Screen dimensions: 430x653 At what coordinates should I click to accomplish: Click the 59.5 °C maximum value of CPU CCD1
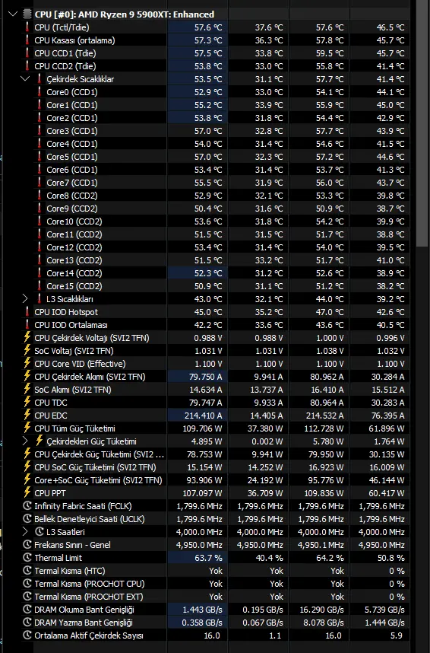[330, 53]
